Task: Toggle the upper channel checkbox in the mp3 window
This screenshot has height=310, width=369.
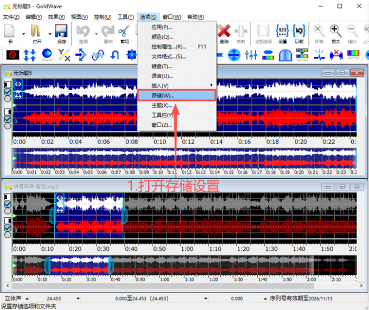Action: pos(8,204)
